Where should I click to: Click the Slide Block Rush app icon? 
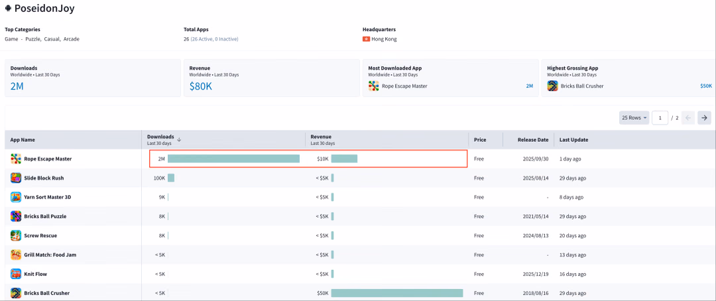tap(16, 178)
